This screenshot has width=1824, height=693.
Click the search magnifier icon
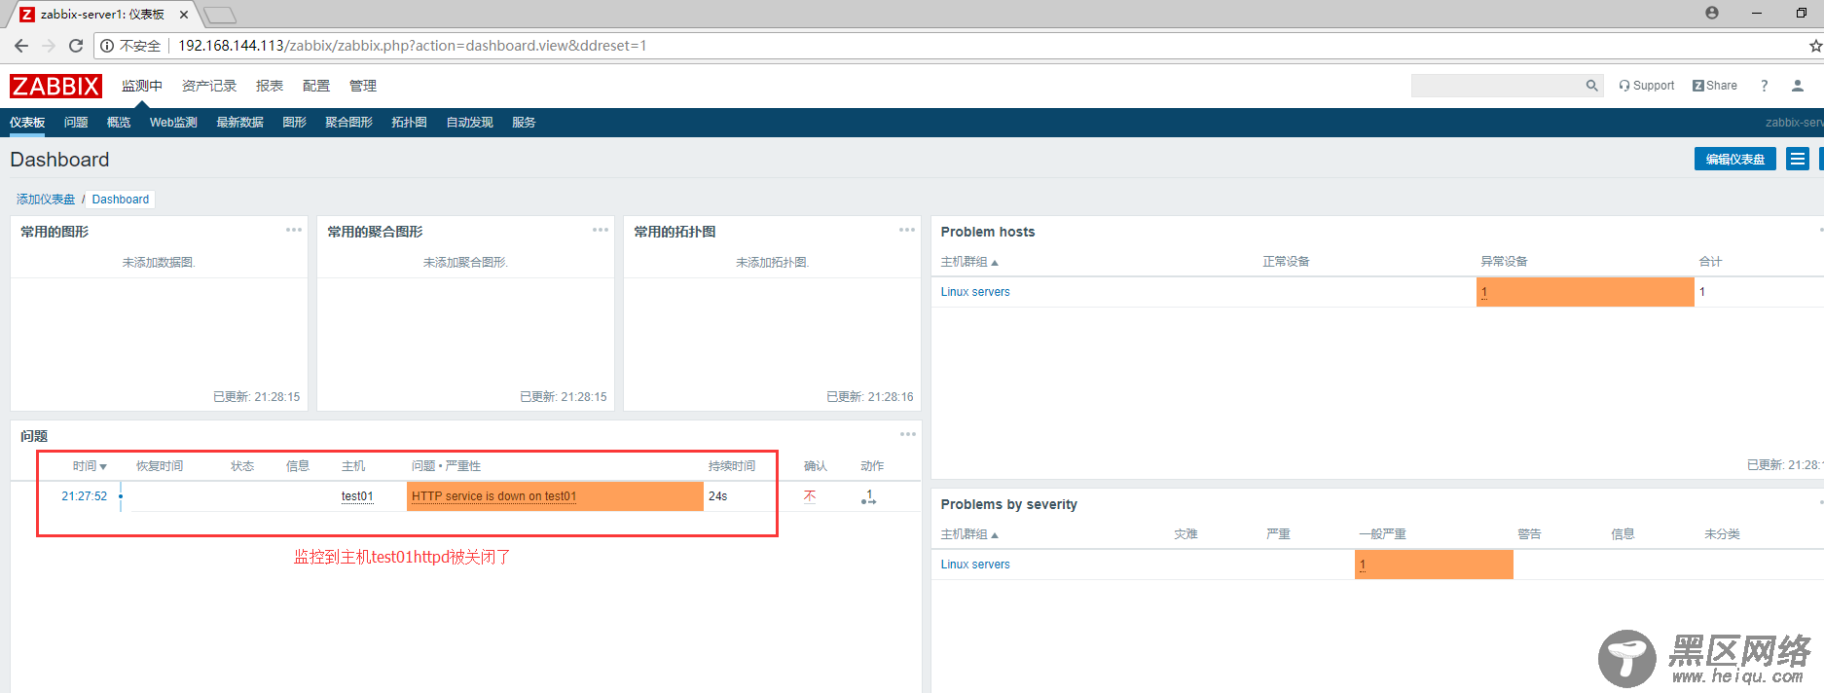click(1591, 86)
